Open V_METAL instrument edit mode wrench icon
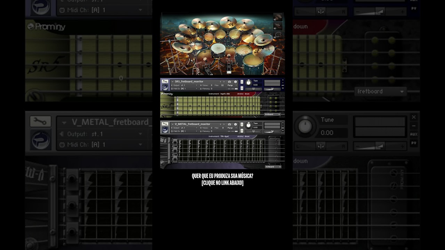The height and width of the screenshot is (250, 445). [x=165, y=124]
